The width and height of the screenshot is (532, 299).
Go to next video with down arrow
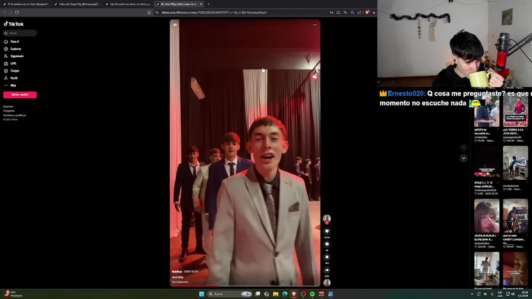464,158
